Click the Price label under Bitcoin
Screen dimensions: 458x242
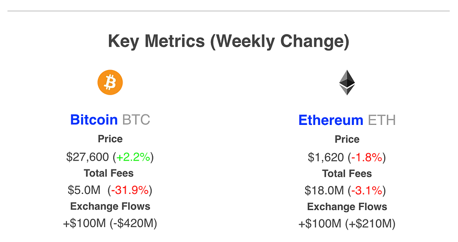110,139
